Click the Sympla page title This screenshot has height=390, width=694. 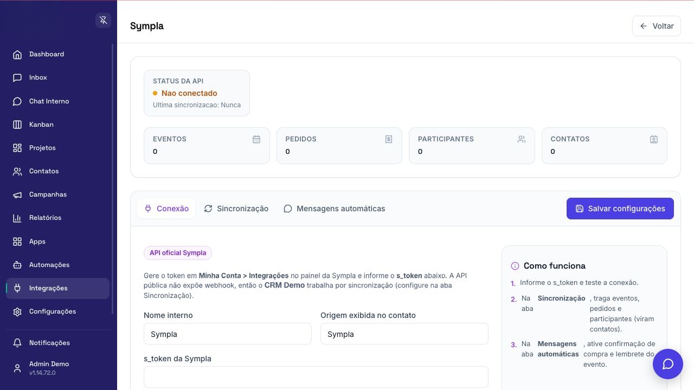(x=147, y=26)
